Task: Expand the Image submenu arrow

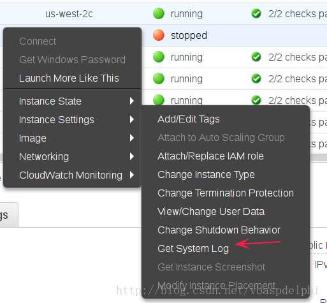Action: pyautogui.click(x=132, y=138)
